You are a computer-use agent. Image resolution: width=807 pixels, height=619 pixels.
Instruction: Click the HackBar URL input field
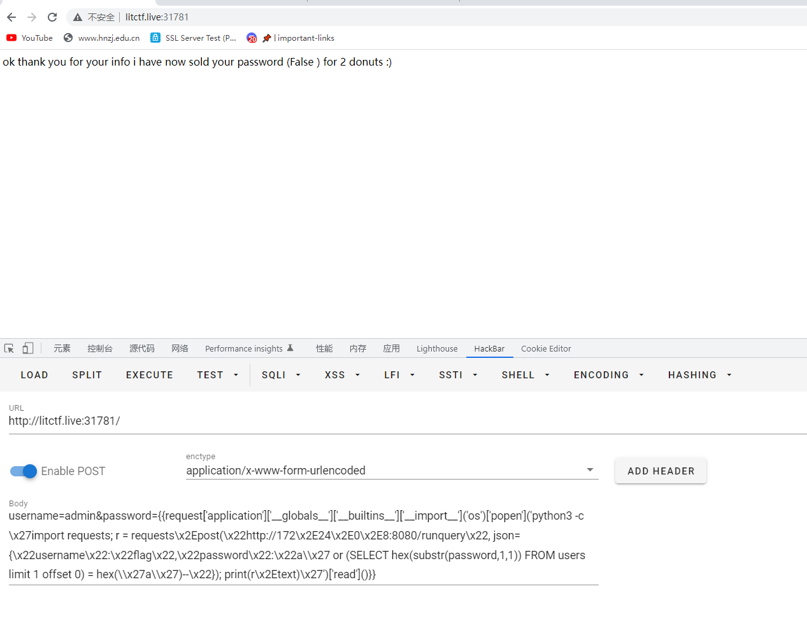click(408, 421)
